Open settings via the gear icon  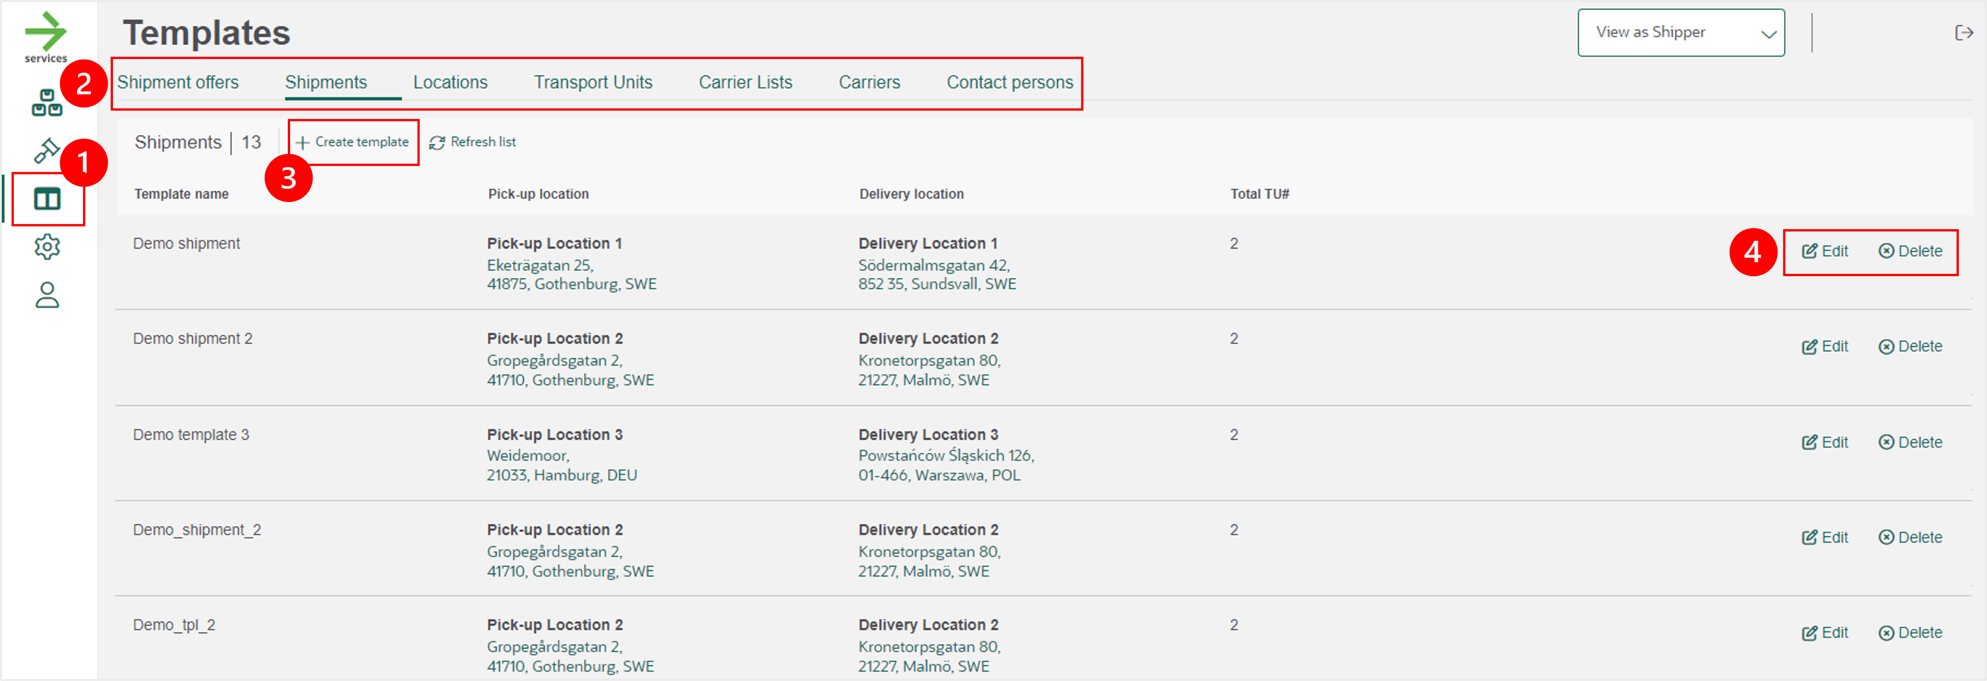tap(47, 247)
